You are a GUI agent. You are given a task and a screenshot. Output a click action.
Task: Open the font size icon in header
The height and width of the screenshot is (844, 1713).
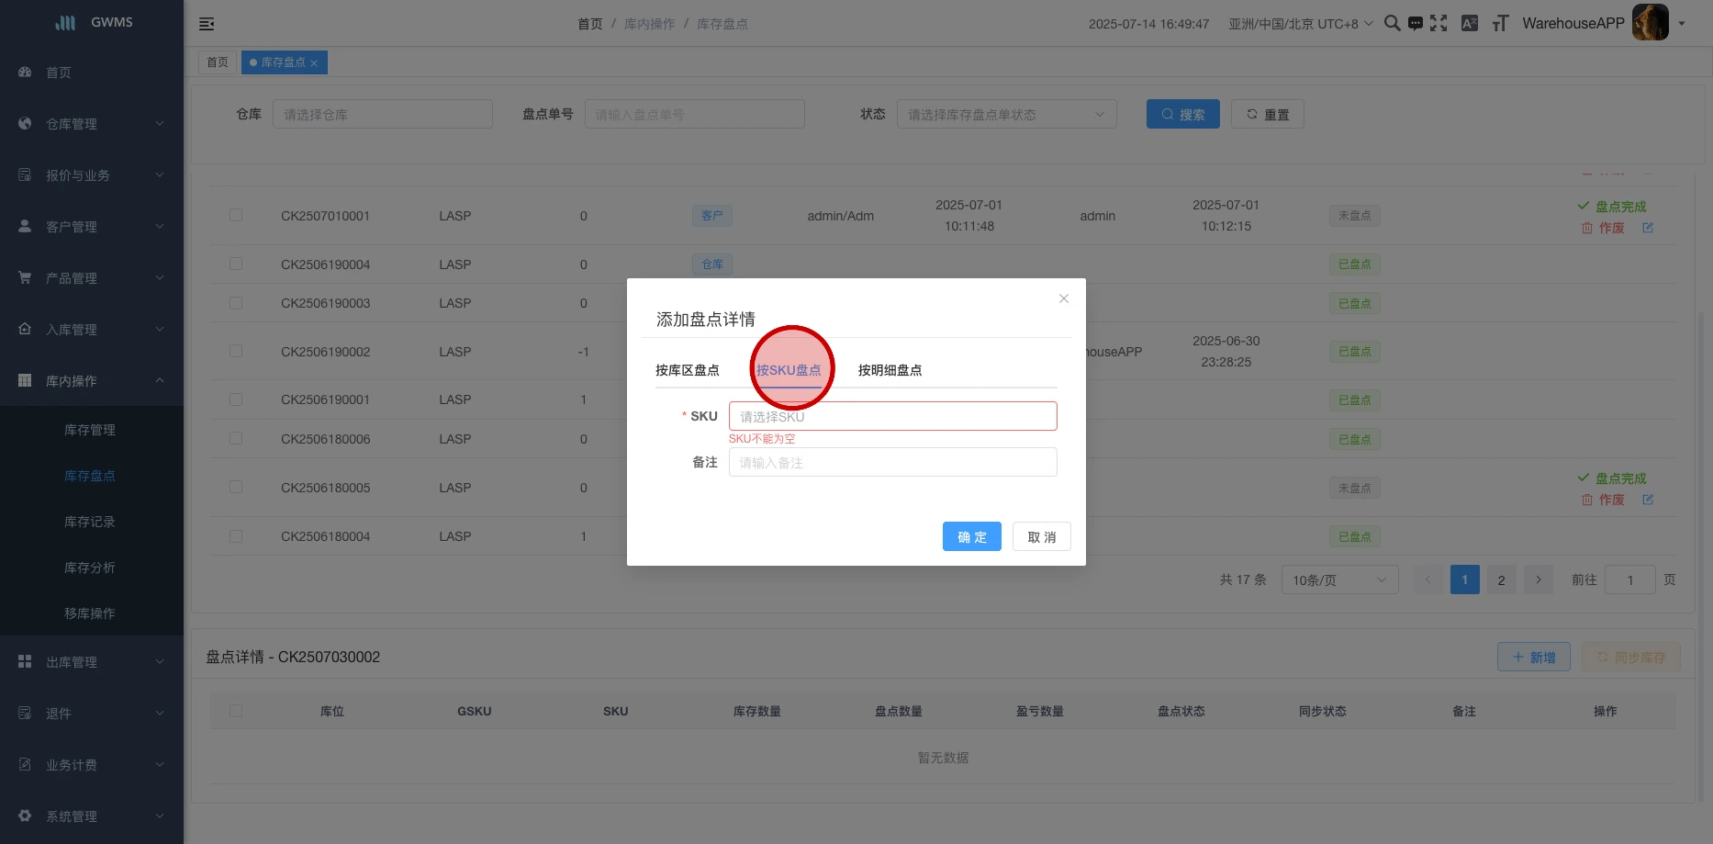(1500, 24)
